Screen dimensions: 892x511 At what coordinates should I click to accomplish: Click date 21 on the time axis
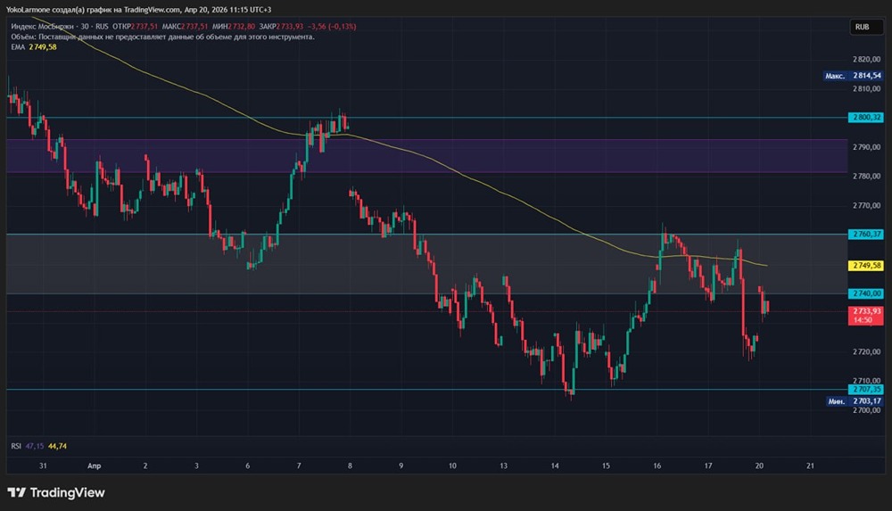pyautogui.click(x=811, y=466)
